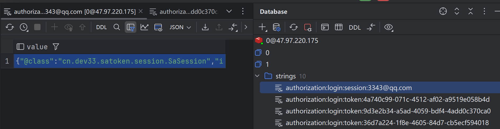Select the authoriza...343@qq.com tab

tap(74, 12)
